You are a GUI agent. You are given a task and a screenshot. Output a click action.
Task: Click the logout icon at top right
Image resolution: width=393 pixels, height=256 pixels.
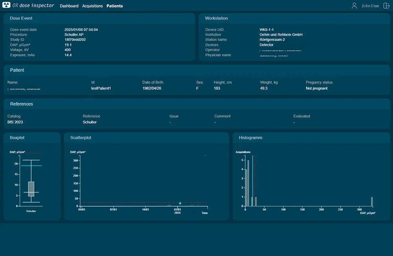(386, 6)
